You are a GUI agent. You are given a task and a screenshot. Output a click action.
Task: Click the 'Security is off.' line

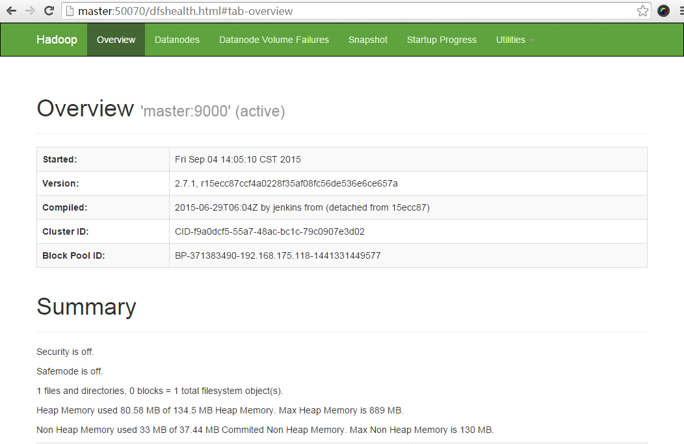[65, 352]
